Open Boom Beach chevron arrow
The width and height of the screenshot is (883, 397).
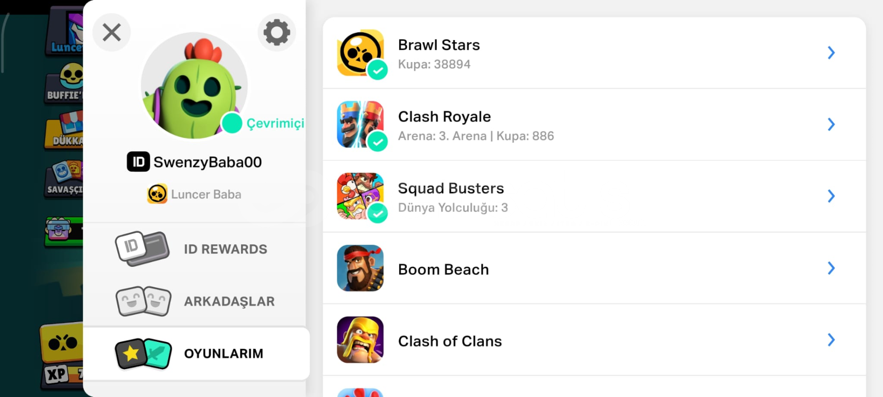(831, 268)
